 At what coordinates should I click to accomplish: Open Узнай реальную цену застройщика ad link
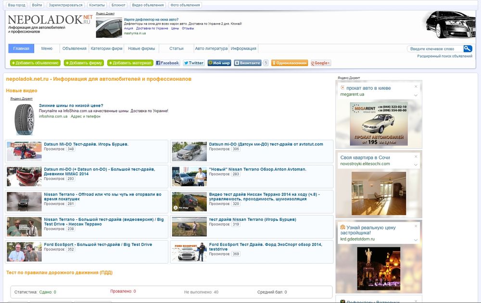[368, 230]
